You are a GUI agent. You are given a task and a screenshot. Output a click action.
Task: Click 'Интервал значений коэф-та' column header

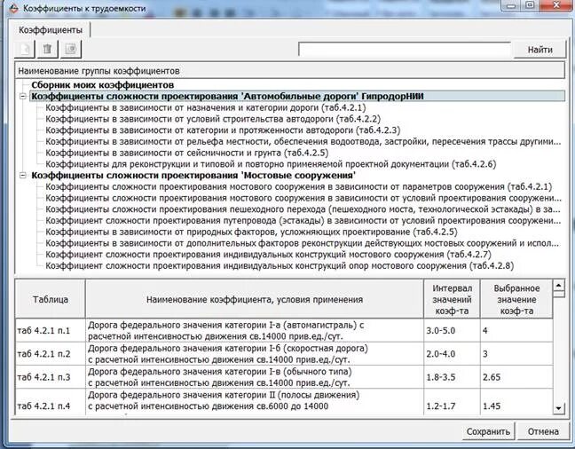(x=452, y=299)
